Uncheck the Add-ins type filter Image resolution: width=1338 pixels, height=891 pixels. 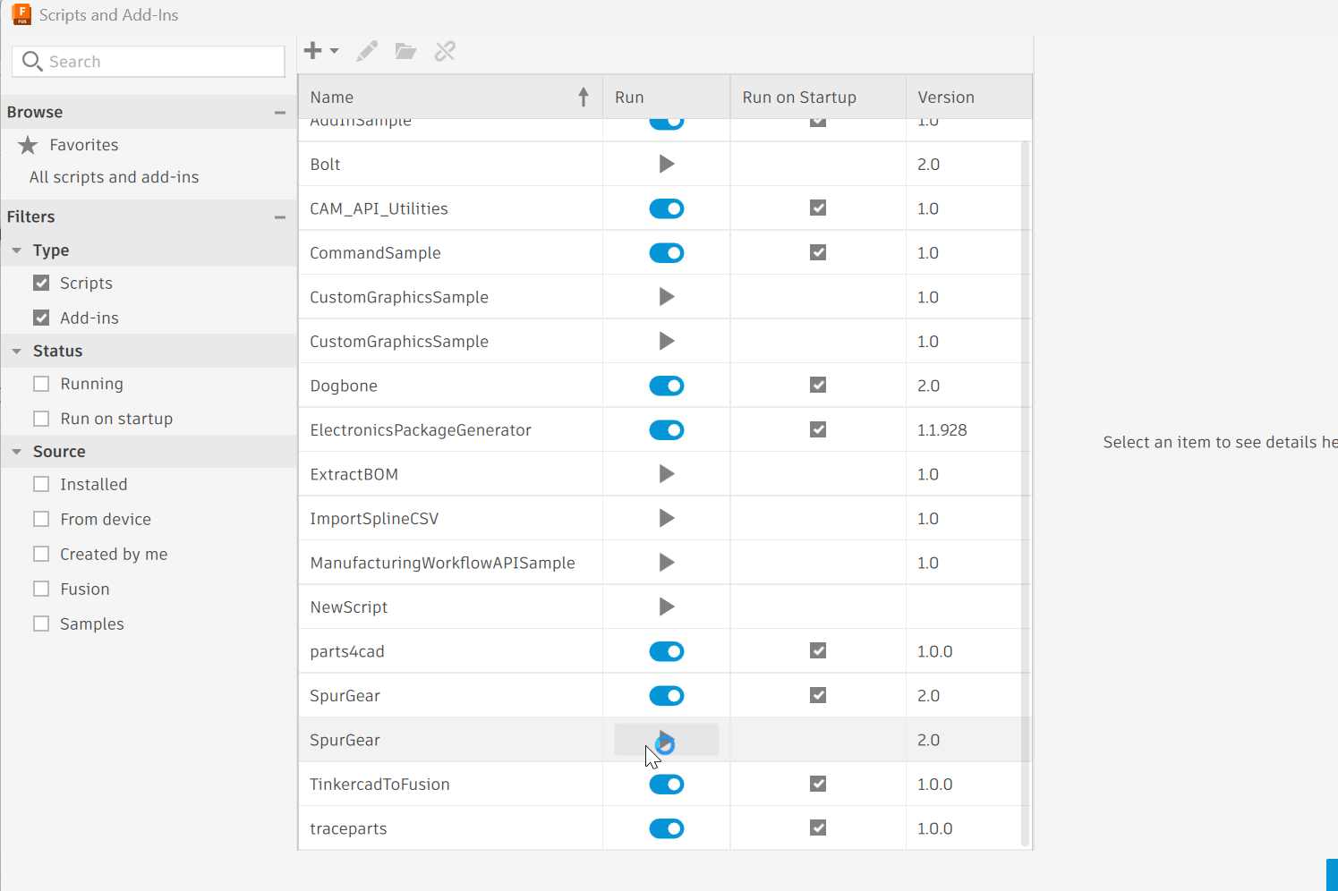(41, 318)
